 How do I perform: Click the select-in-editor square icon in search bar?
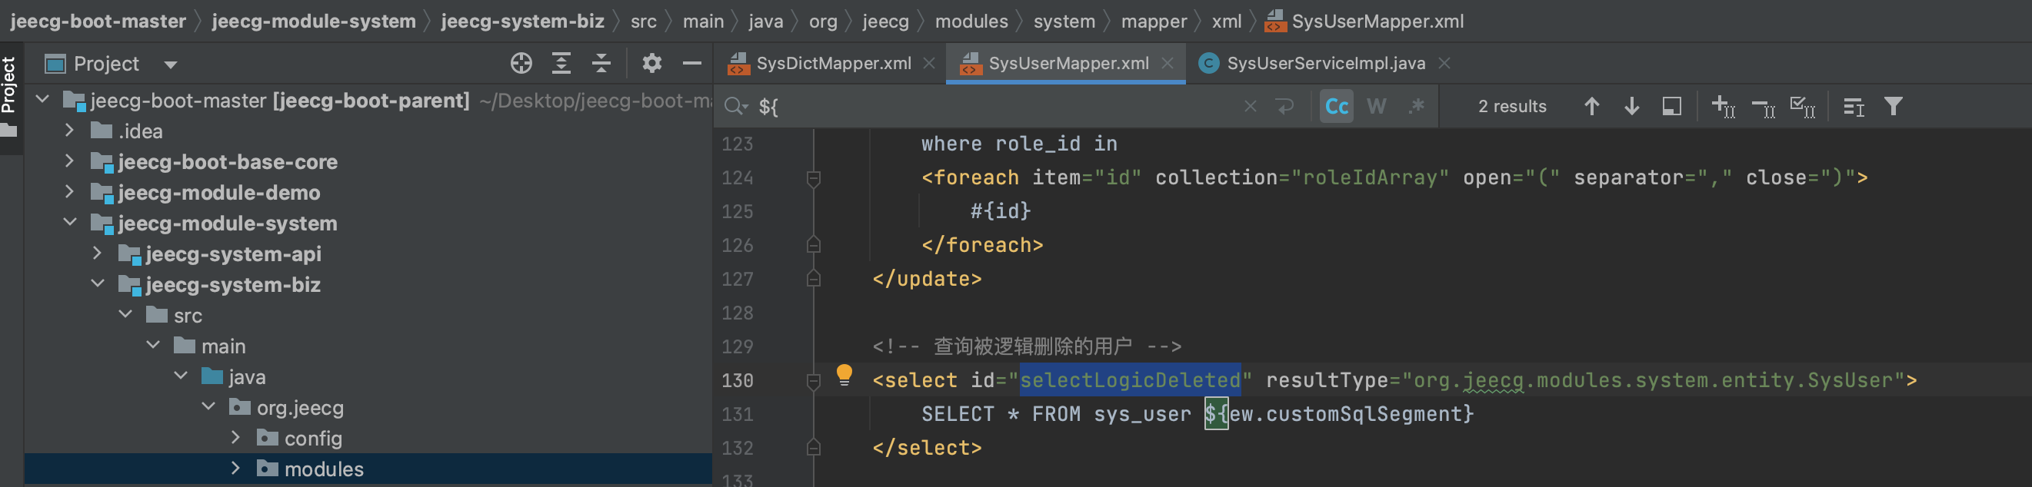(1671, 106)
